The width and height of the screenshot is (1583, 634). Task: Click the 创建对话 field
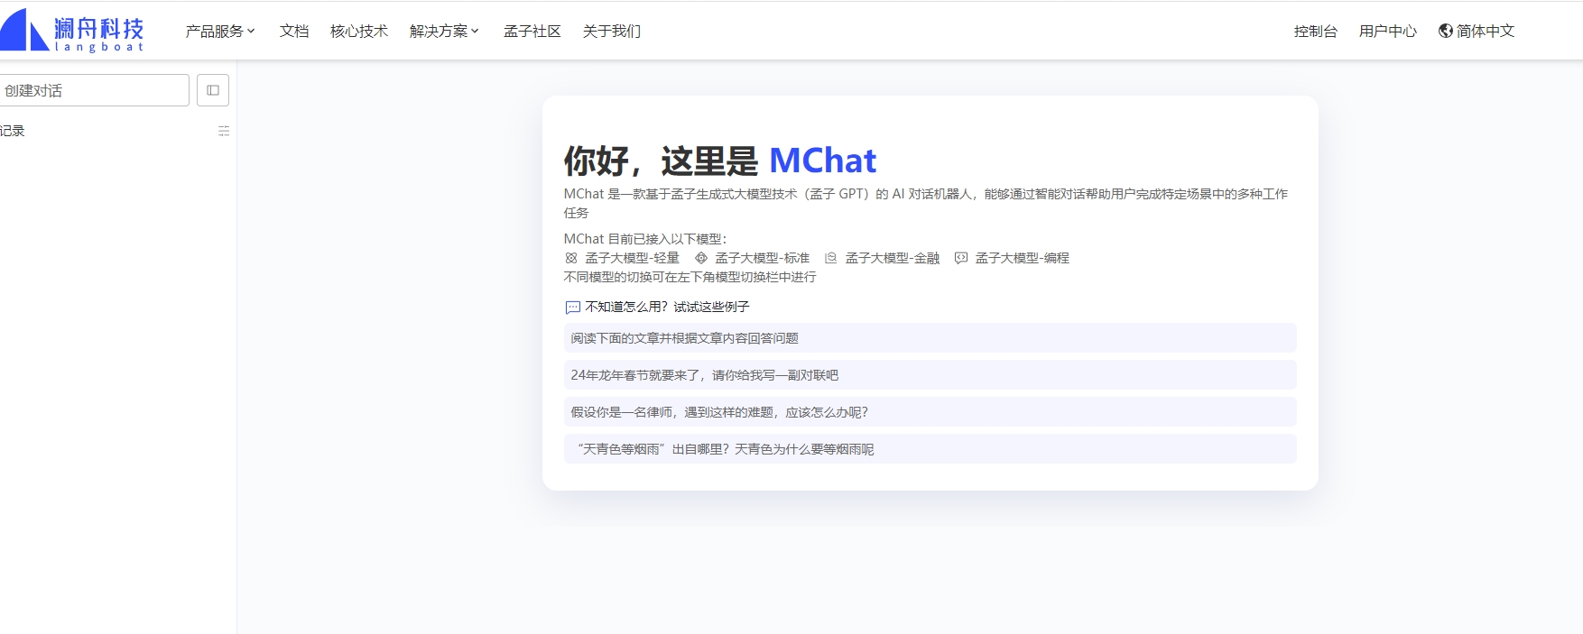94,90
